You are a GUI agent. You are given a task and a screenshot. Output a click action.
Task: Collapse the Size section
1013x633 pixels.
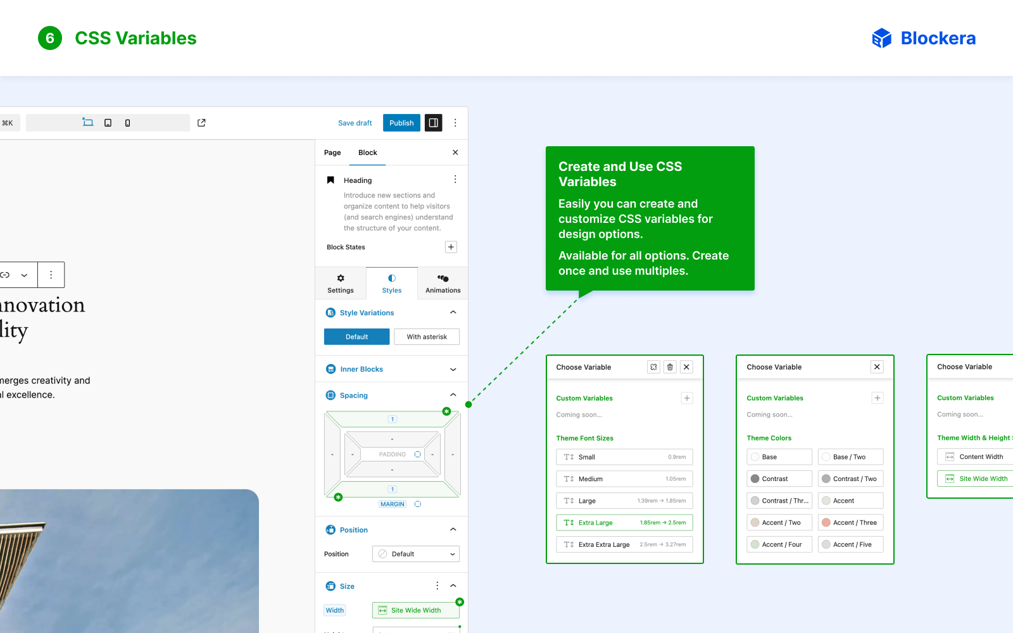tap(453, 586)
